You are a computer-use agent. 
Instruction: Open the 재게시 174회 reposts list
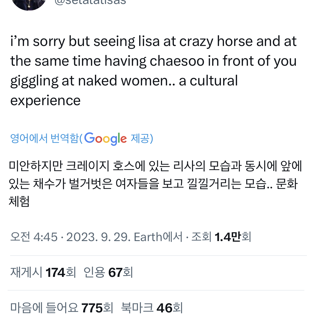point(43,272)
